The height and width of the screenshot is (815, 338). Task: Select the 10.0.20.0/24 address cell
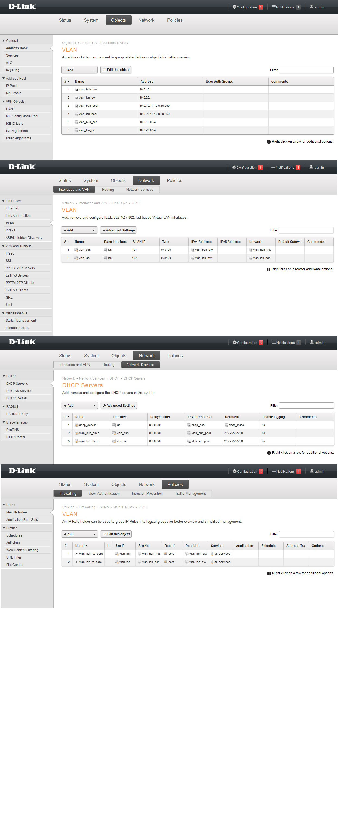click(x=170, y=130)
